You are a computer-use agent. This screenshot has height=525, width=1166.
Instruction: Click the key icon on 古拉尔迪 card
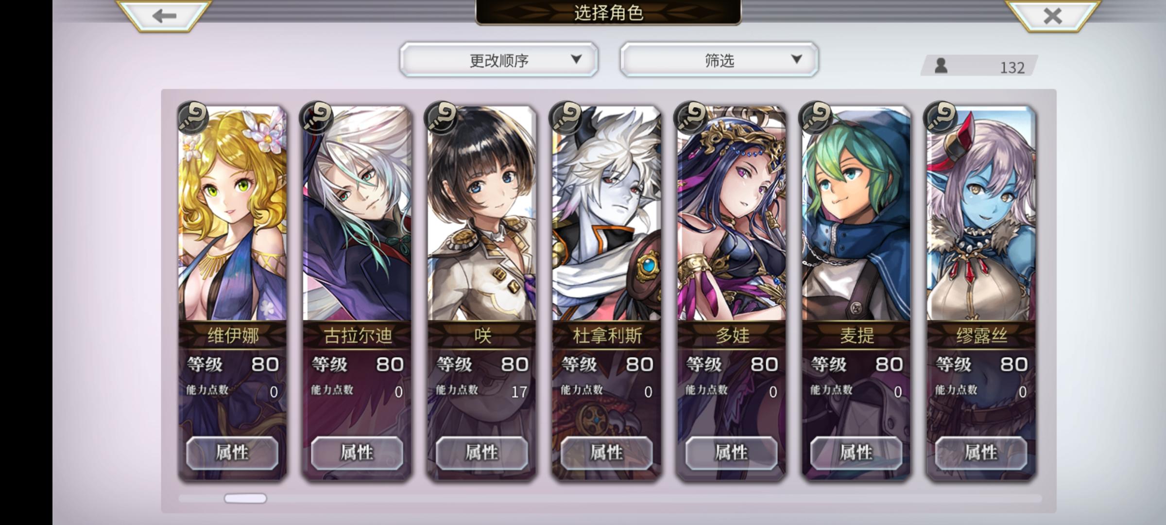(x=318, y=117)
